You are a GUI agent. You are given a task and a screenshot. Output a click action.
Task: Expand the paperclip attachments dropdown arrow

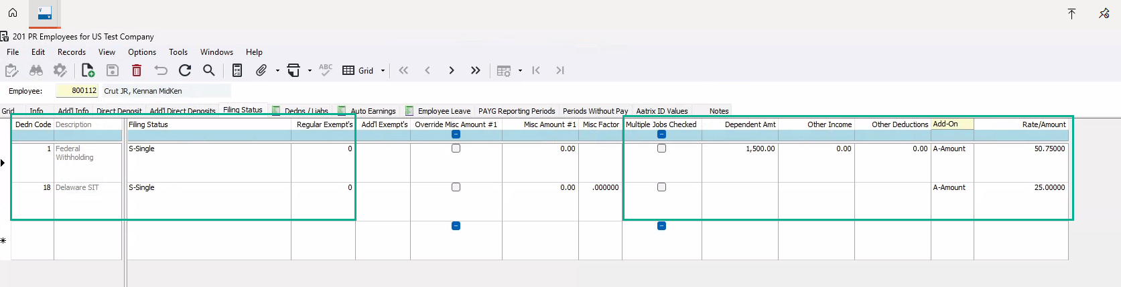(x=277, y=71)
